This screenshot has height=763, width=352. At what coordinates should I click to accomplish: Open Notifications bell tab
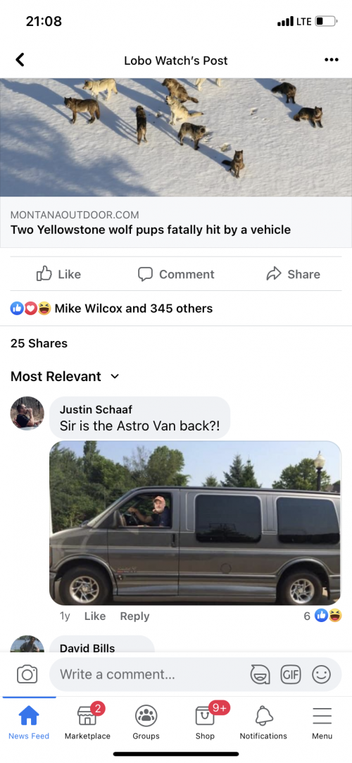tap(263, 723)
